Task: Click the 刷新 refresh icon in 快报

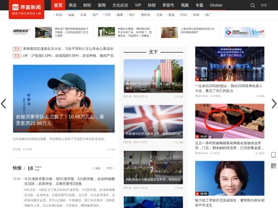Action: (96, 168)
